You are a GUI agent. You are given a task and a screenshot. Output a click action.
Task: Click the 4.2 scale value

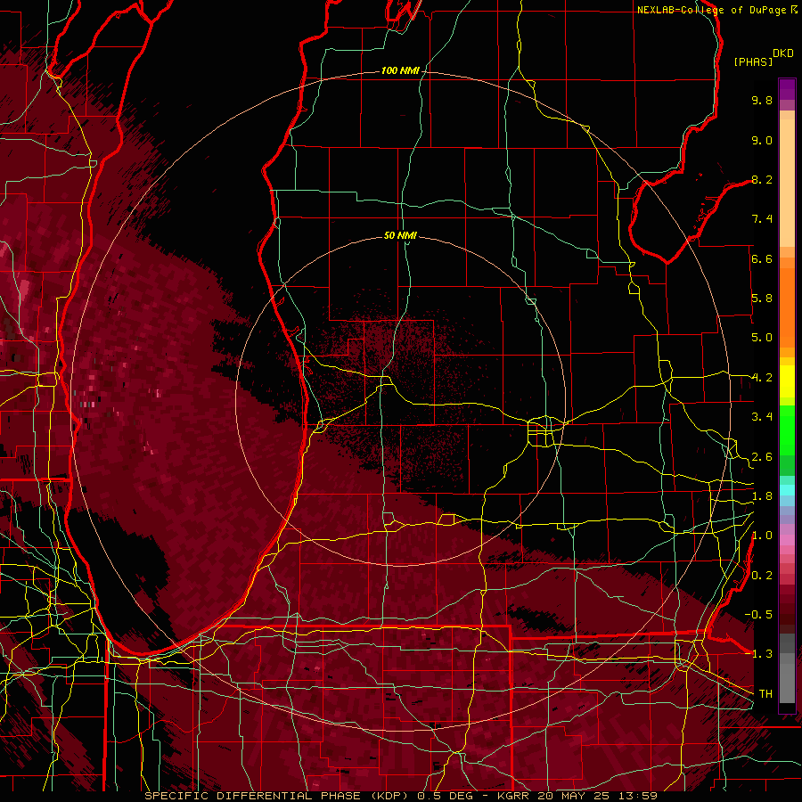762,378
